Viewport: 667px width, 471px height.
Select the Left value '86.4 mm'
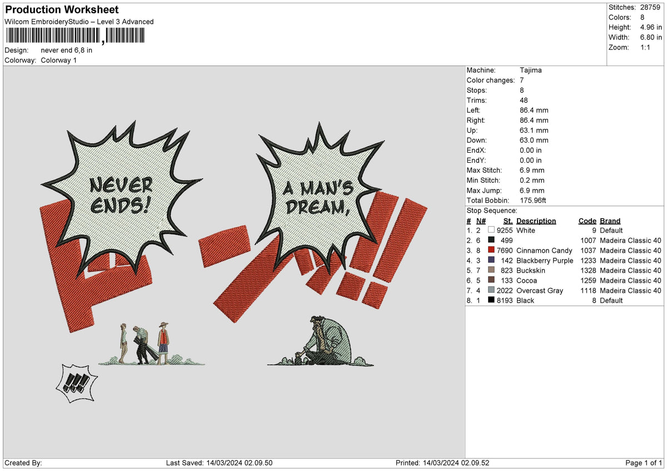(534, 110)
